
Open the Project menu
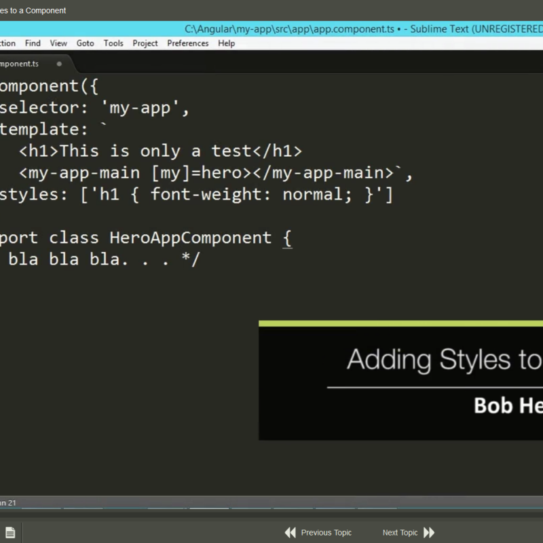point(145,43)
